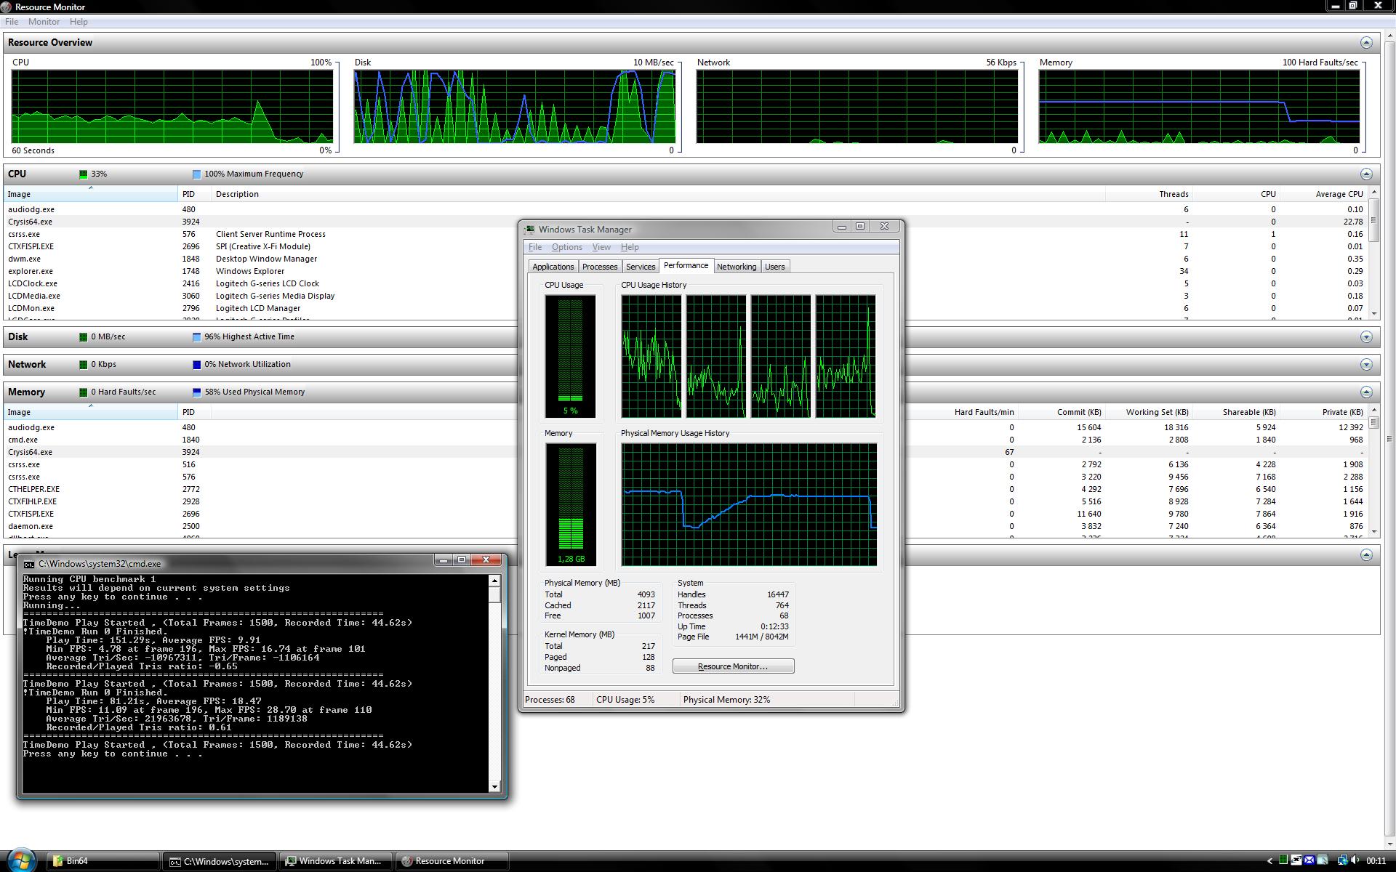Click green CPU 33% usage indicator
Image resolution: width=1396 pixels, height=872 pixels.
[x=84, y=174]
